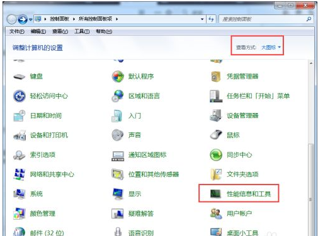Image resolution: width=318 pixels, height=236 pixels.
Task: Open the View by 大图标 dropdown
Action: (x=271, y=48)
